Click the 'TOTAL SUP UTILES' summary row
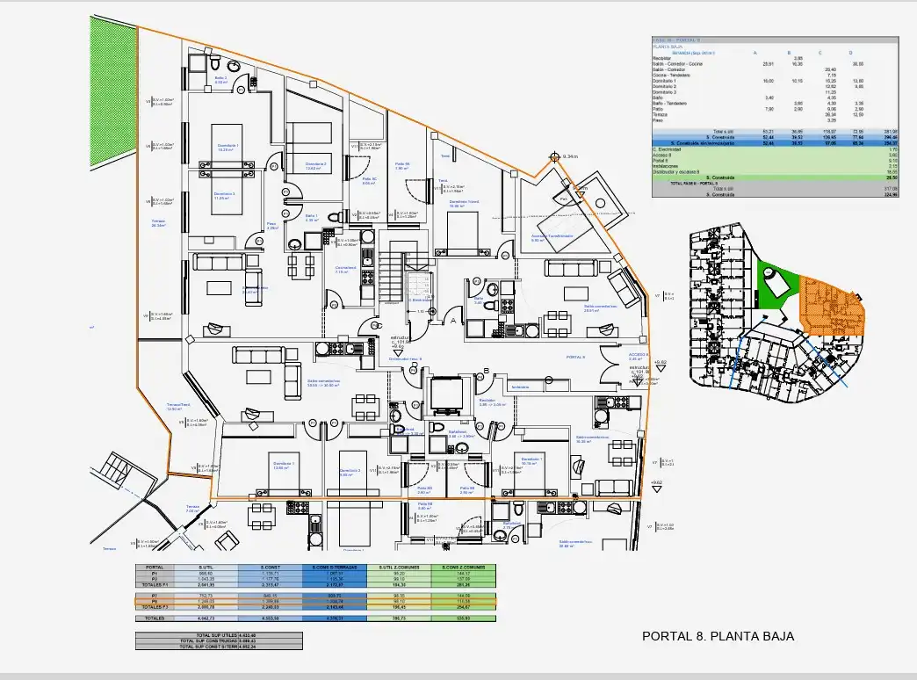 (219, 635)
